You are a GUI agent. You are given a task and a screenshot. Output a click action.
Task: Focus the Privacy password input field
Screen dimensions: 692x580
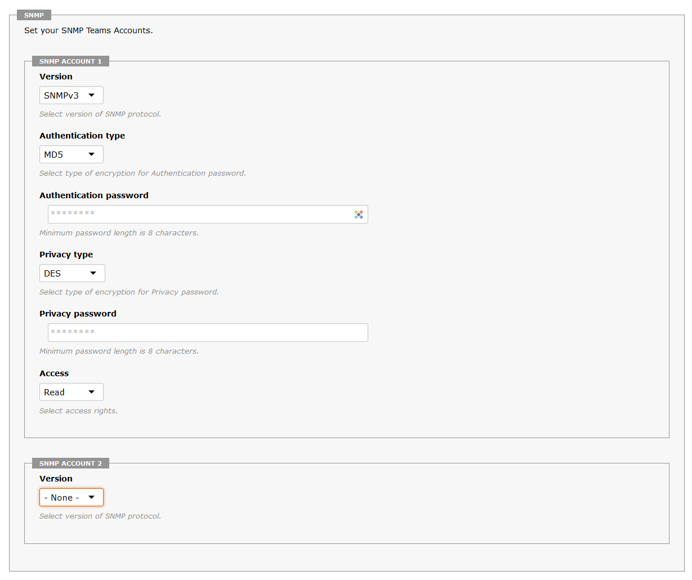(x=208, y=332)
